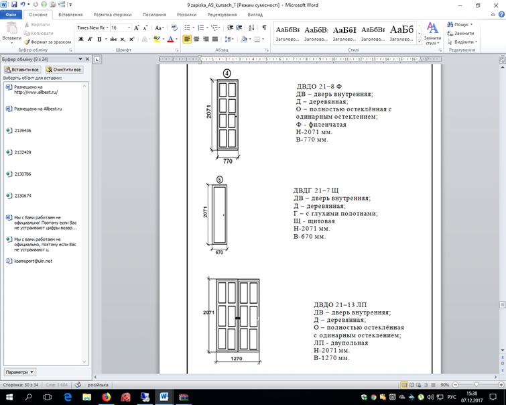Open Firefox from the Windows taskbar

tap(106, 396)
